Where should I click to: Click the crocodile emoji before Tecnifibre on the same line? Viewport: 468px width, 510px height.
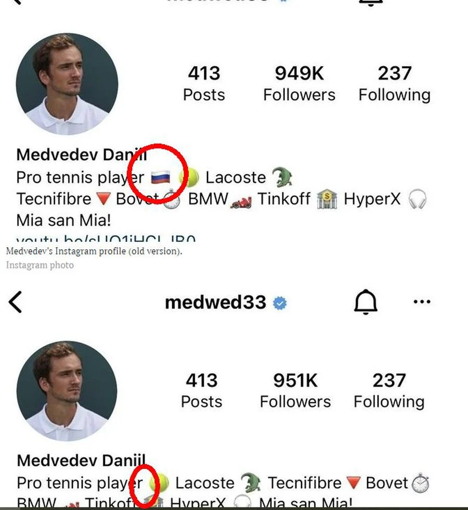tap(251, 483)
